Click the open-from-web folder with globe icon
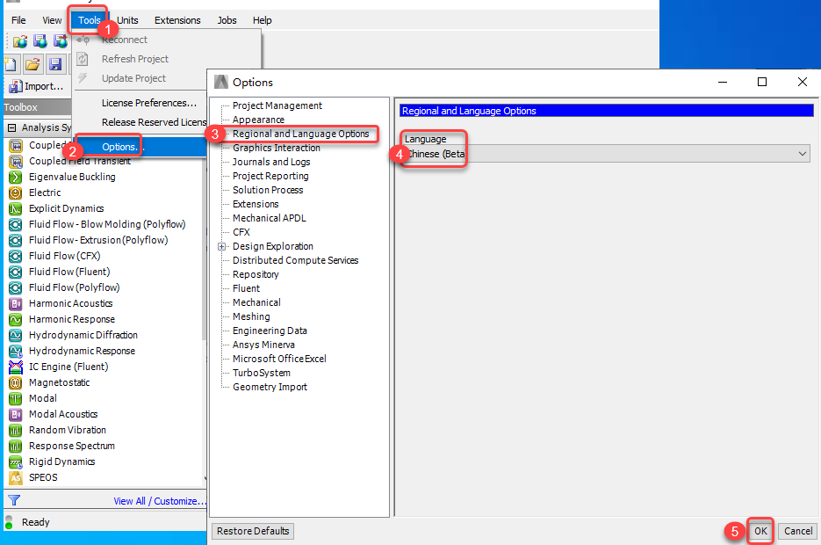This screenshot has height=545, width=821. (x=20, y=41)
